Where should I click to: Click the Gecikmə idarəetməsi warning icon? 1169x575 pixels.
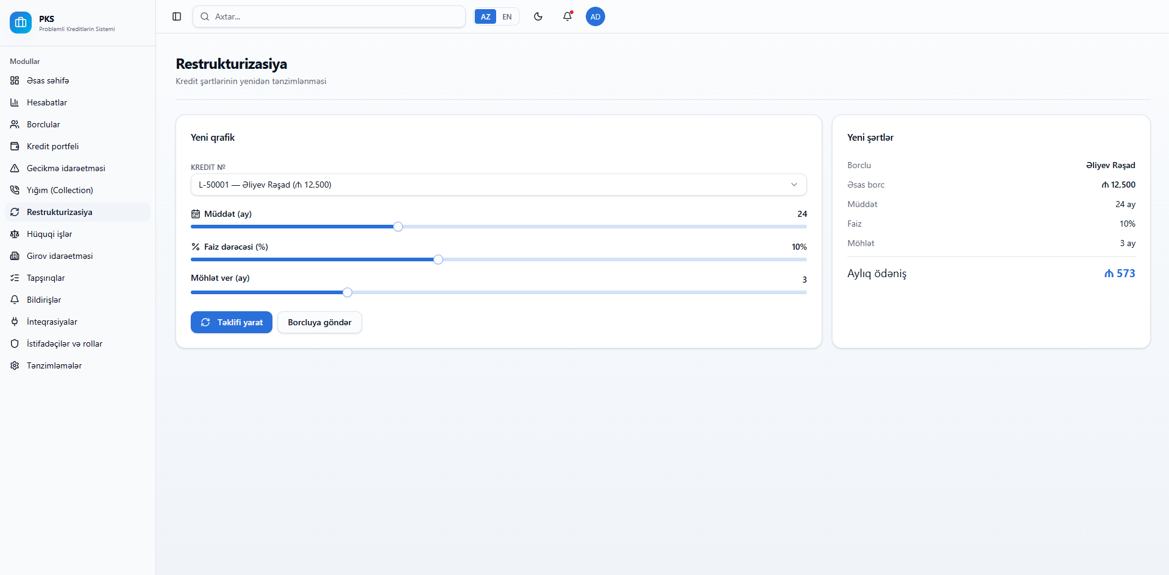click(x=15, y=168)
